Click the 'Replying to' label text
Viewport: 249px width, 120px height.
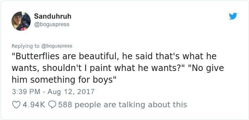[x=25, y=46]
